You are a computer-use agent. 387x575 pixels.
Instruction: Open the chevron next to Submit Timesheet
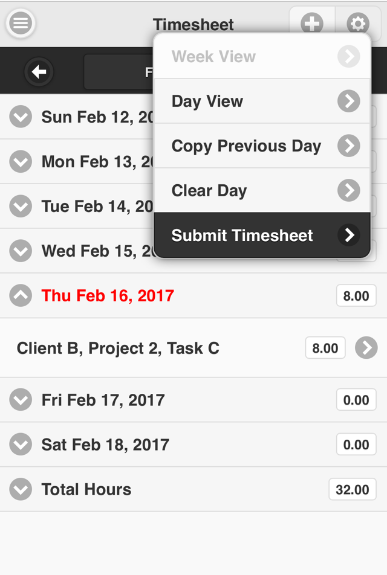pyautogui.click(x=349, y=235)
